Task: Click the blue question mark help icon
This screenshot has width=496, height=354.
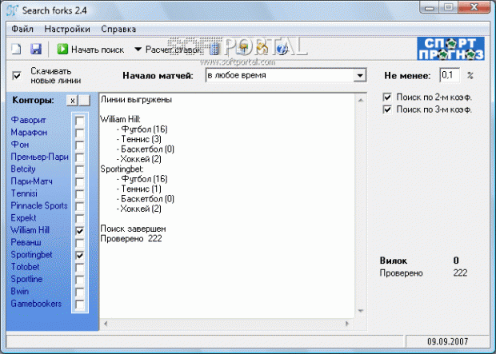Action: tap(282, 50)
